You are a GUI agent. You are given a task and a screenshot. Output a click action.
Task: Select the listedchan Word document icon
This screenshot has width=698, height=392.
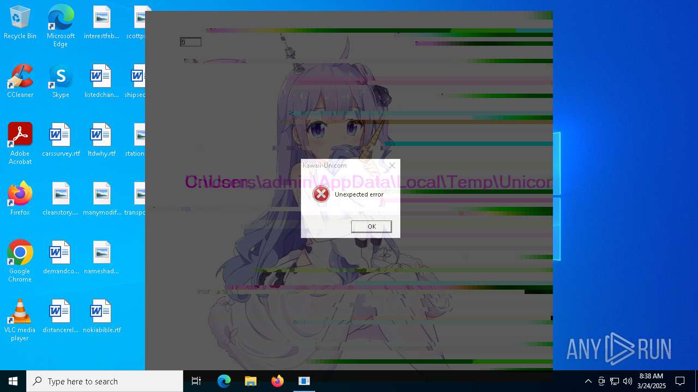coord(101,82)
